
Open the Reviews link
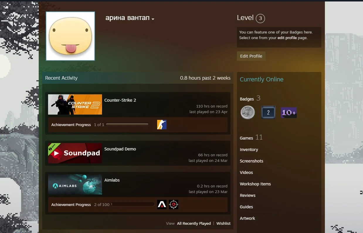coord(248,195)
